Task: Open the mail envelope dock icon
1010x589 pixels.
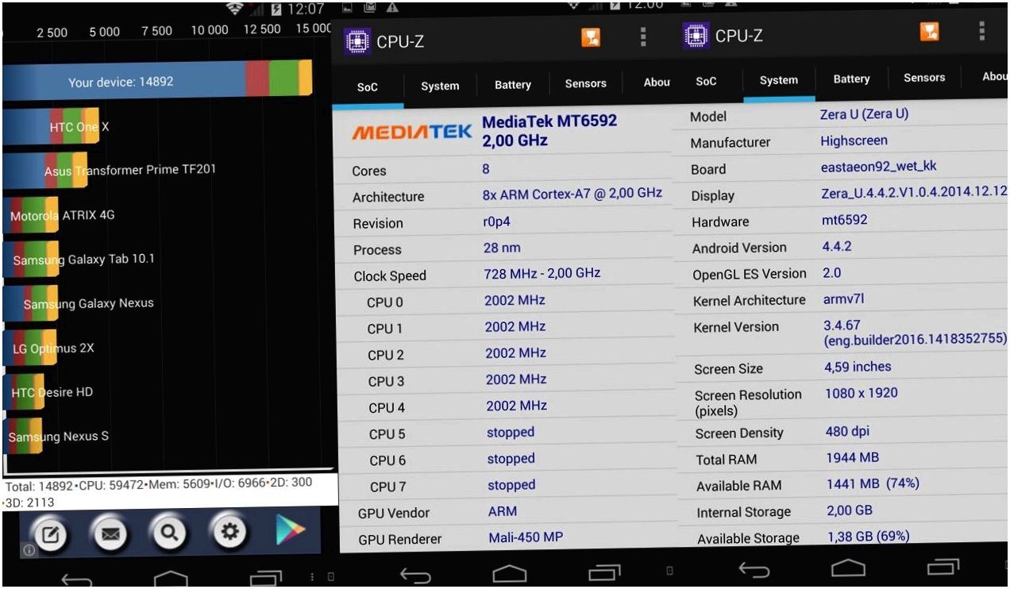Action: click(110, 534)
